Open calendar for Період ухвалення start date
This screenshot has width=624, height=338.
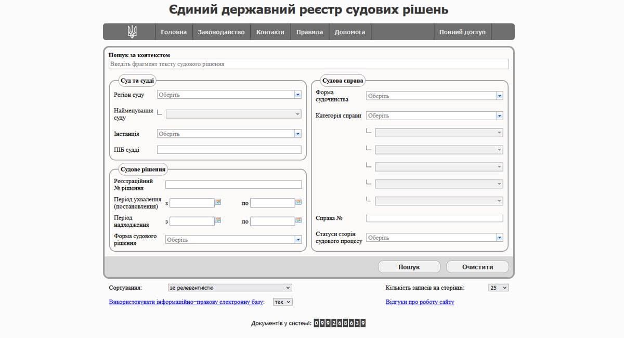[218, 202]
